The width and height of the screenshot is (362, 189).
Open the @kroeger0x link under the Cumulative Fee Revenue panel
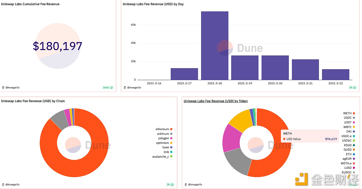[x=12, y=88]
